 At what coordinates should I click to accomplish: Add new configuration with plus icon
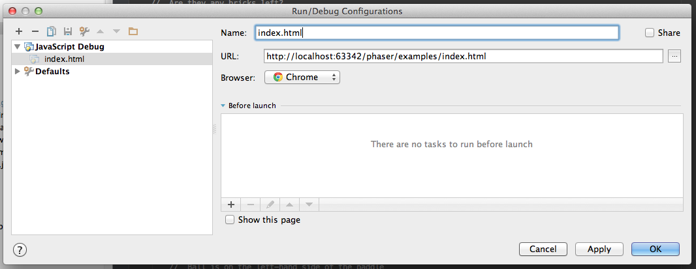pos(19,31)
